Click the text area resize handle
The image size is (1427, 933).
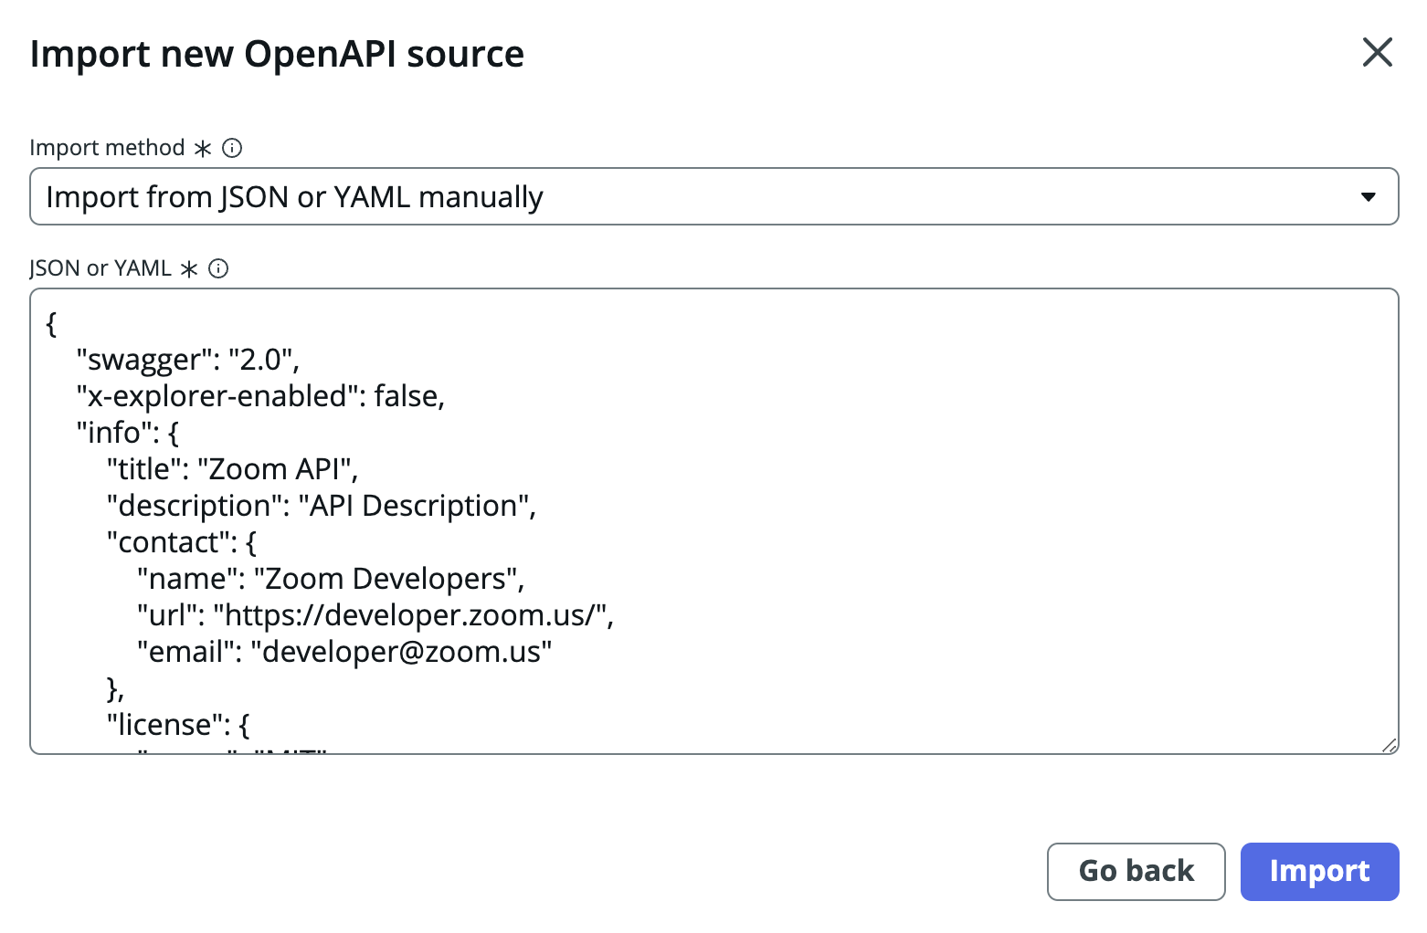coord(1389,745)
